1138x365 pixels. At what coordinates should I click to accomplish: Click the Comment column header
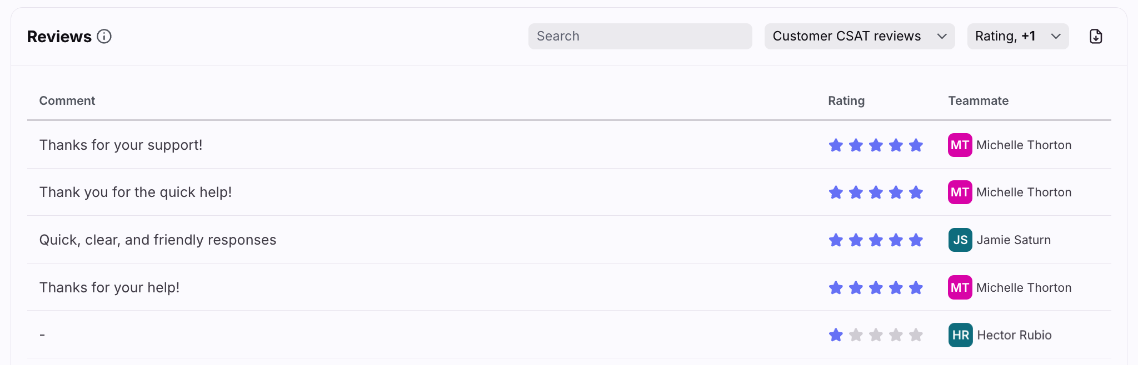[x=67, y=101]
